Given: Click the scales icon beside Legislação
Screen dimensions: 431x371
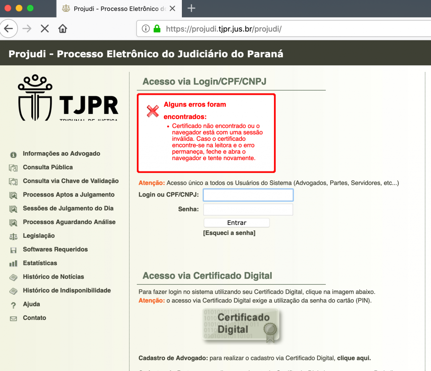Looking at the screenshot, I should point(13,237).
